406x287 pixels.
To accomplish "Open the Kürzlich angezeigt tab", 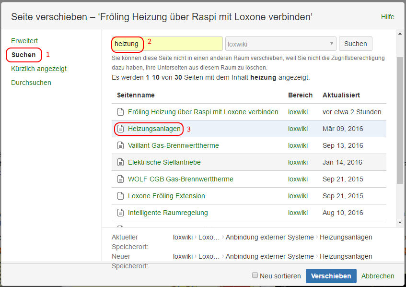I will click(x=39, y=69).
